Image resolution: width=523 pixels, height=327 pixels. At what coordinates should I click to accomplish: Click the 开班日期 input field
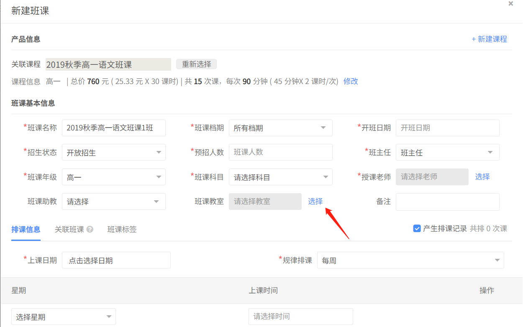[448, 128]
